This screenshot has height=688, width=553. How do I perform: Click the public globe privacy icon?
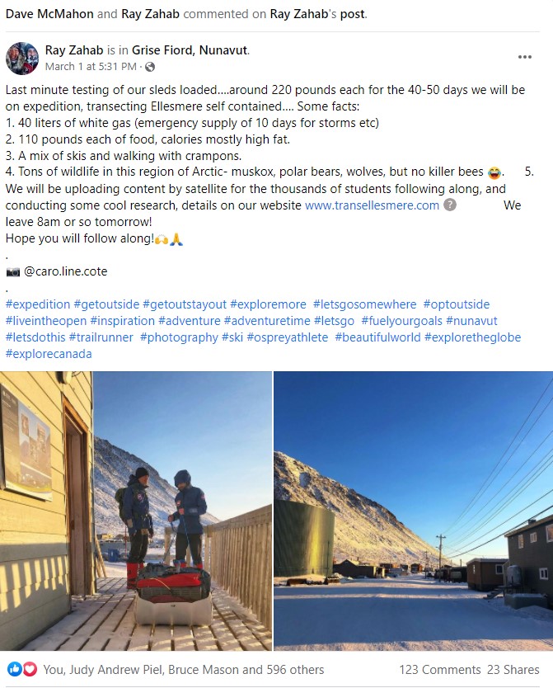(x=150, y=67)
